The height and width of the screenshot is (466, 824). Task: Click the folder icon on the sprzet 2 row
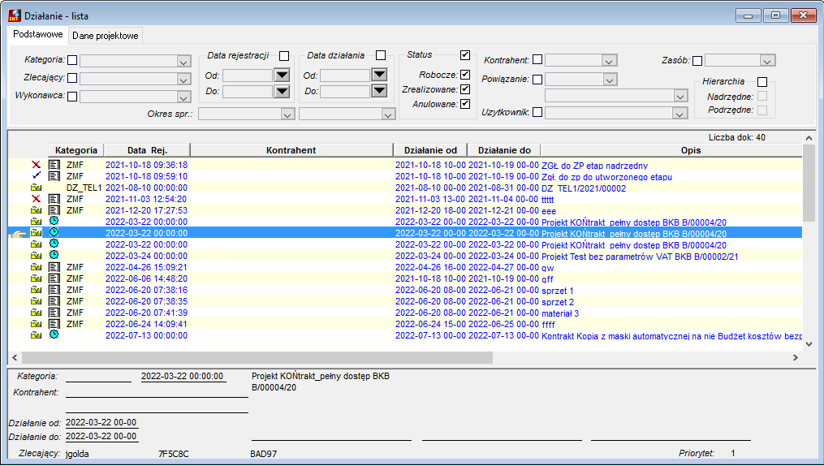click(36, 301)
